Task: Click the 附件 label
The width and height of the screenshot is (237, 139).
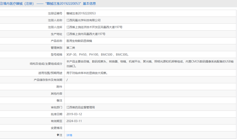Action: (59, 87)
